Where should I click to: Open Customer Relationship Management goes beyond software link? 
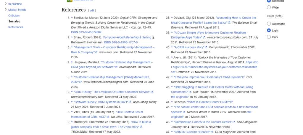click(112, 65)
